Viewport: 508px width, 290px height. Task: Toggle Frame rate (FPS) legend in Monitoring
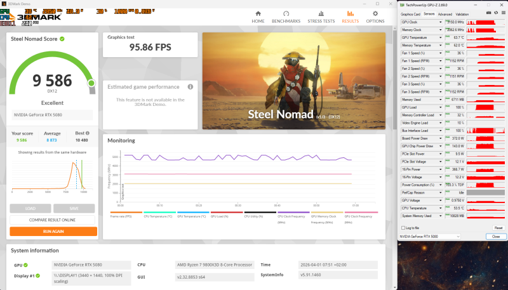point(126,214)
